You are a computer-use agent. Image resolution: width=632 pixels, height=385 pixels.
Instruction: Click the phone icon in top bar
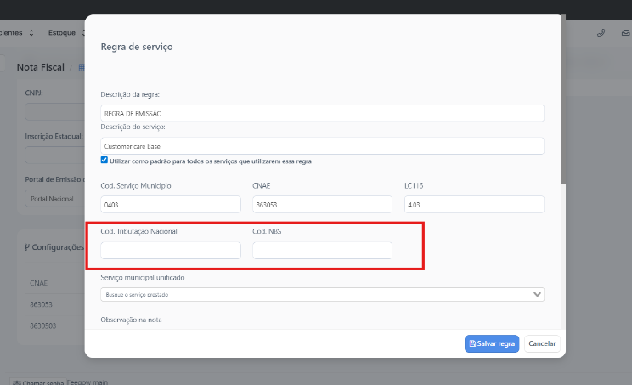click(x=601, y=32)
